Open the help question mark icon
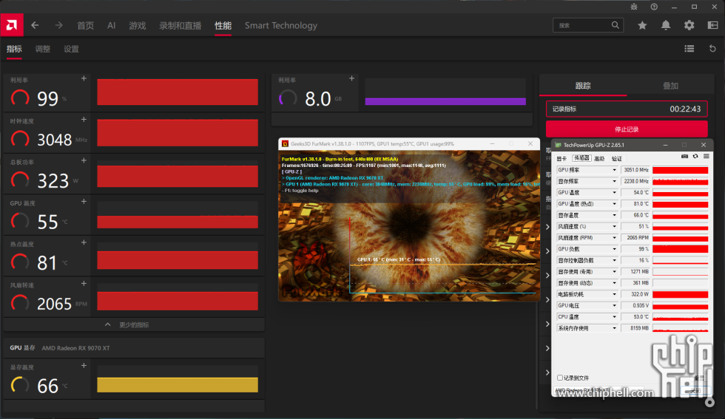 coord(654,7)
